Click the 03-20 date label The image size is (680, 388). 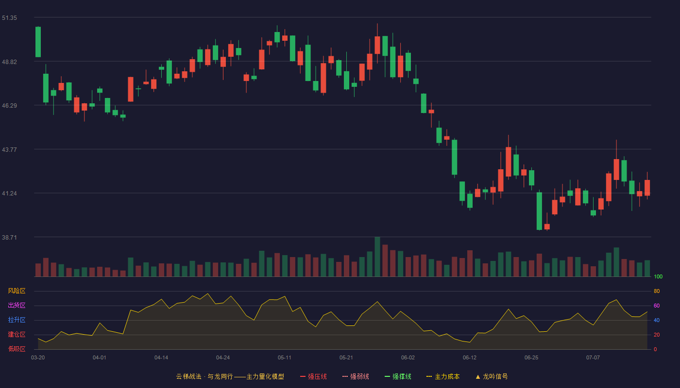point(38,357)
